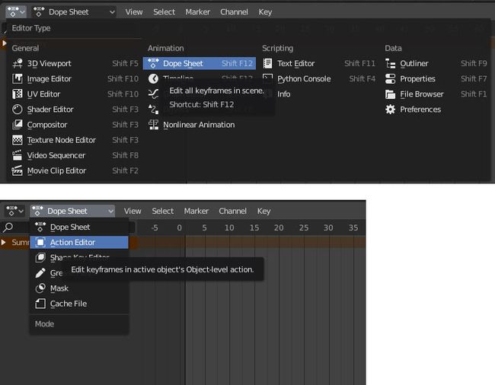Select Action Editor mode
Image resolution: width=495 pixels, height=385 pixels.
[x=79, y=242]
